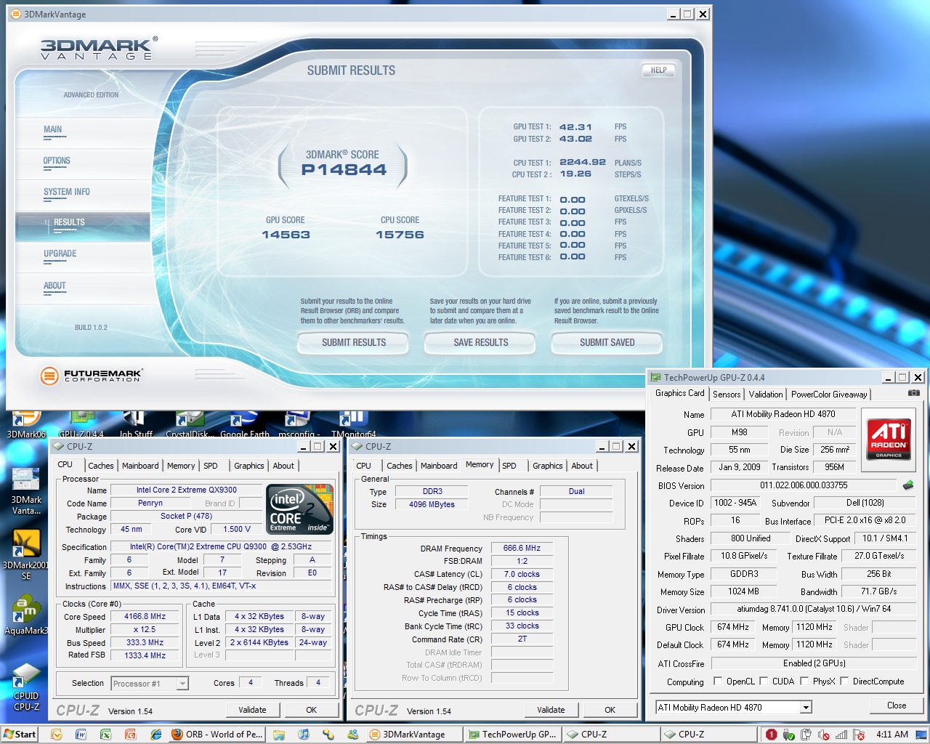Open the ATI Mobility Radeon GPU dropdown
The image size is (930, 744).
coord(806,708)
